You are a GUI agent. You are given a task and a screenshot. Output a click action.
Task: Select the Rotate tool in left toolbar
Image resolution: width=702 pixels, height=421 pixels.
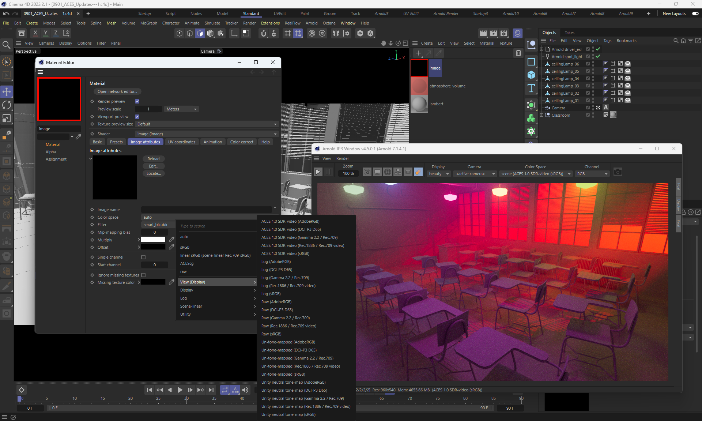tap(7, 105)
